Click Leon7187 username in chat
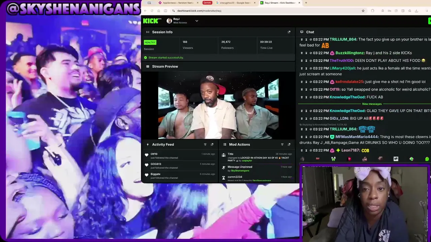Viewport: 431px width, 242px height. [x=350, y=151]
